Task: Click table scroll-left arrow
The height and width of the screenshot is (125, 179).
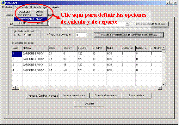Action: click(x=14, y=88)
